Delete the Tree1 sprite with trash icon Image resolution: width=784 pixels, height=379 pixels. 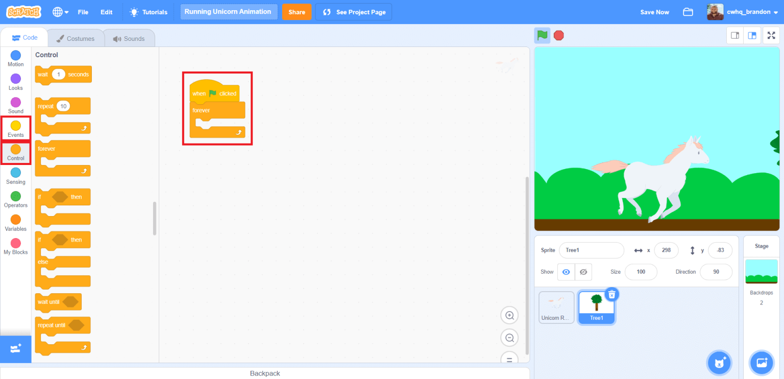pyautogui.click(x=611, y=294)
